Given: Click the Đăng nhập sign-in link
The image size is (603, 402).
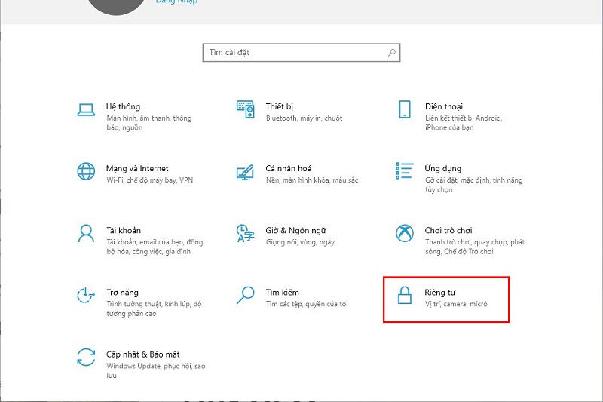Looking at the screenshot, I should click(176, 2).
